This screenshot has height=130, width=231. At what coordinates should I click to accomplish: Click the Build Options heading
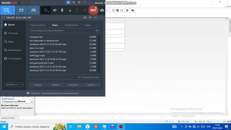[x=8, y=99]
